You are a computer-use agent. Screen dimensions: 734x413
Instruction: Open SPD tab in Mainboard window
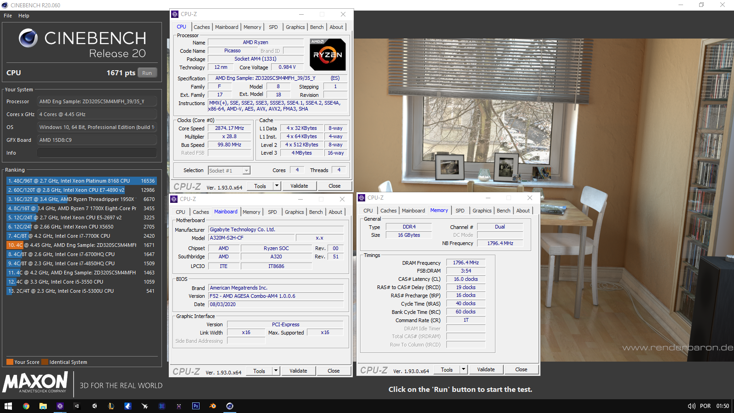tap(272, 212)
